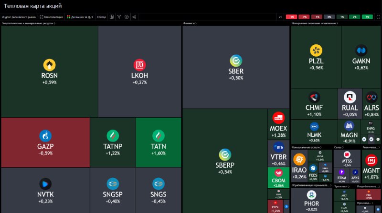Click the RUAL Rusal logo
382x213 pixels.
350,97
